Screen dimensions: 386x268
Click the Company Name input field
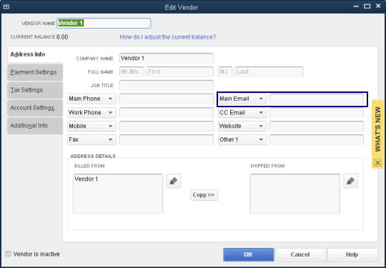[x=167, y=59]
